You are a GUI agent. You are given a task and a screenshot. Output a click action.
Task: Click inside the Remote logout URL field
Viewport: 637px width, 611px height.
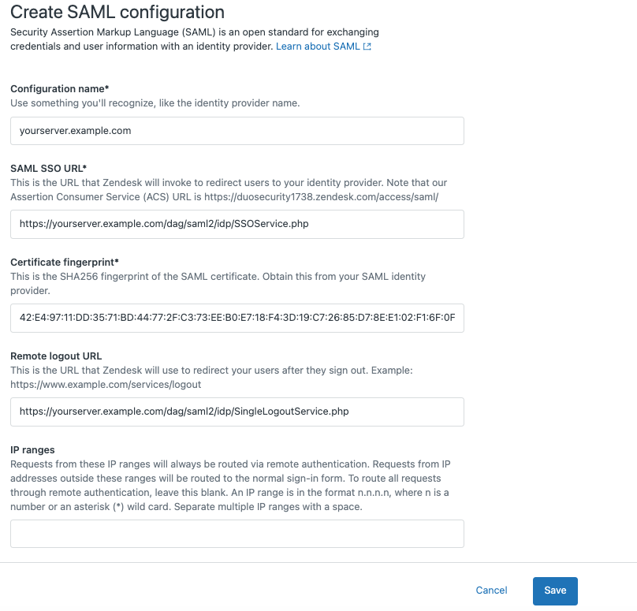237,412
